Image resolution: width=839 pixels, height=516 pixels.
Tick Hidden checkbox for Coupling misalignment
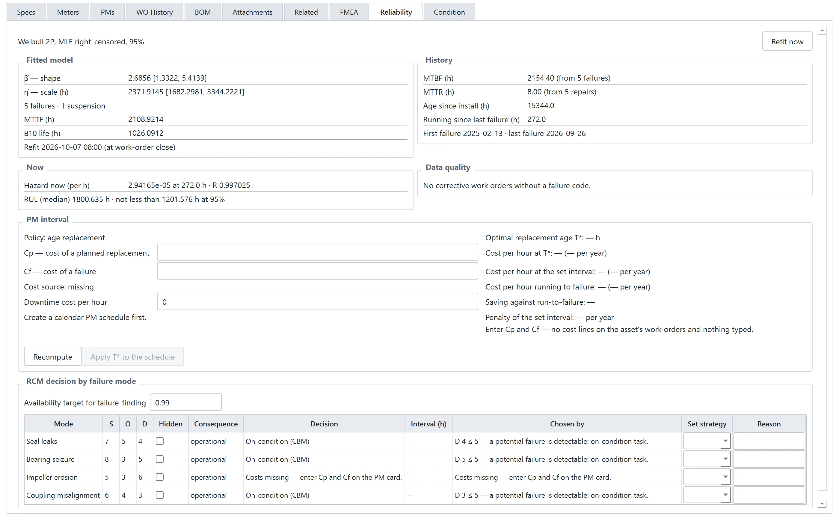pos(160,495)
